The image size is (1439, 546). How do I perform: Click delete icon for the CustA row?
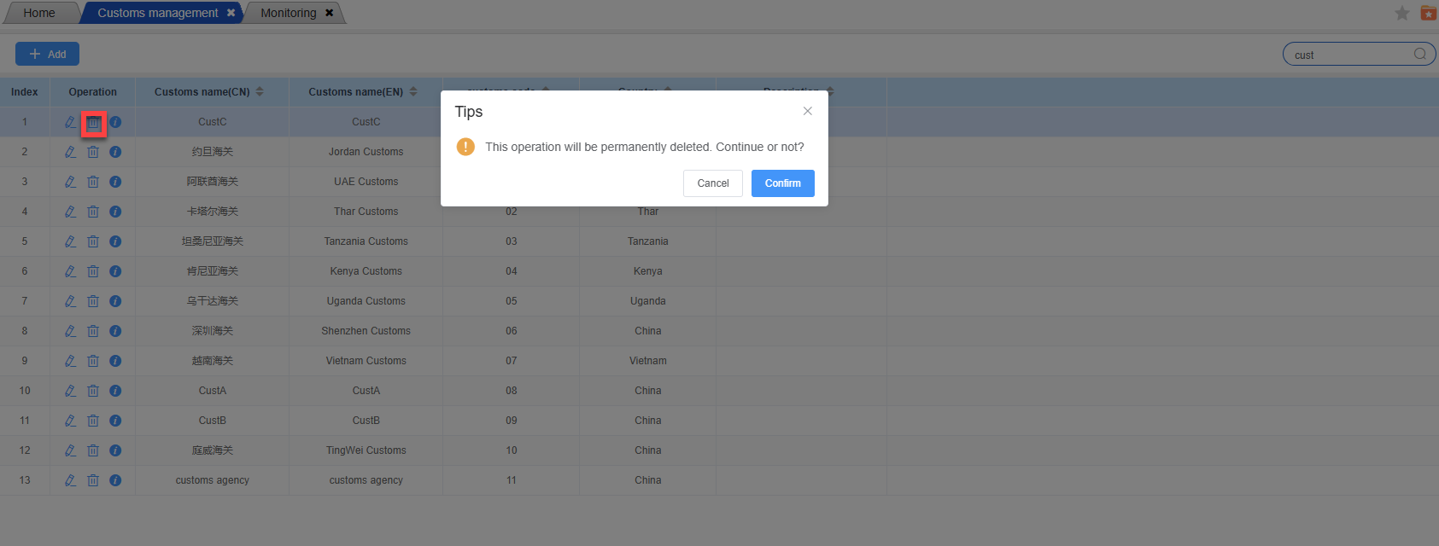93,391
